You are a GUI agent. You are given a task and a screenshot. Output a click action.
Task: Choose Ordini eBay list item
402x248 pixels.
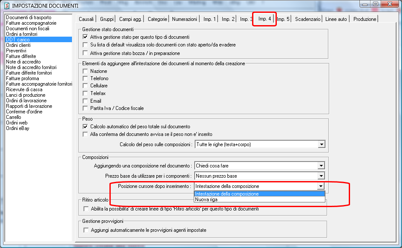pos(38,128)
